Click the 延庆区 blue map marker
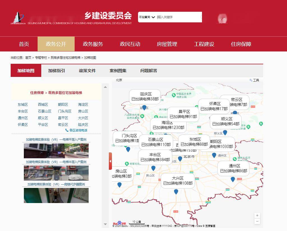 click(x=144, y=108)
